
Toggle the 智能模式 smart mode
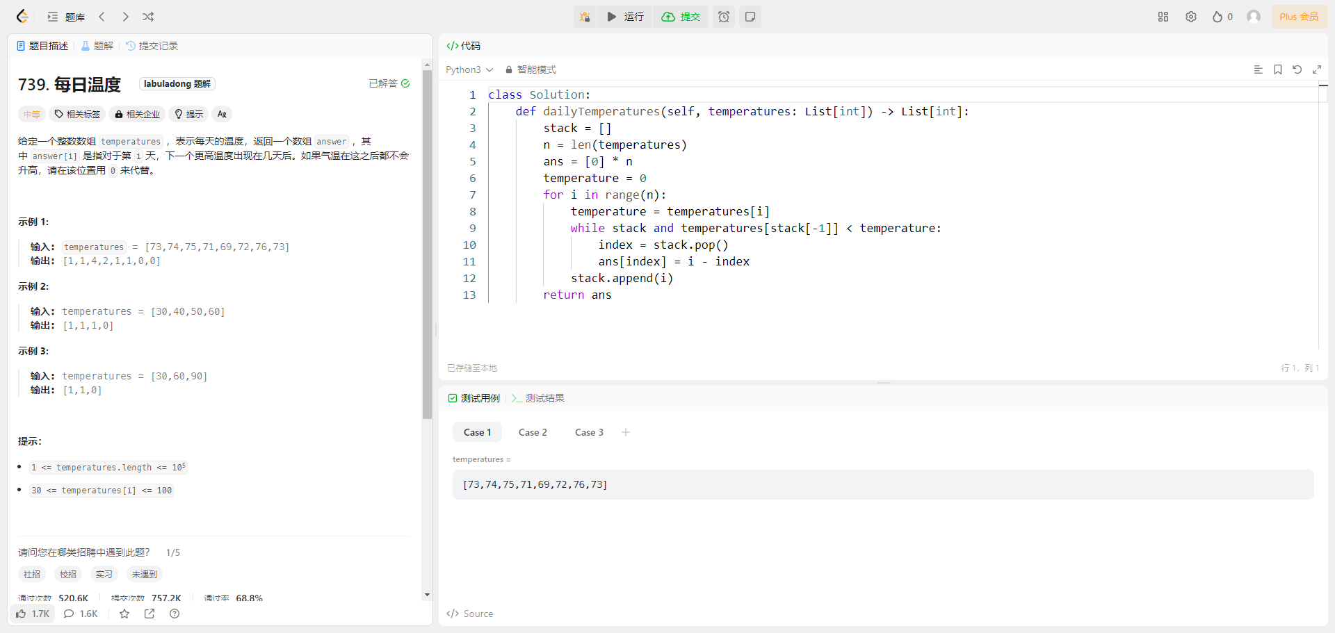pyautogui.click(x=531, y=69)
